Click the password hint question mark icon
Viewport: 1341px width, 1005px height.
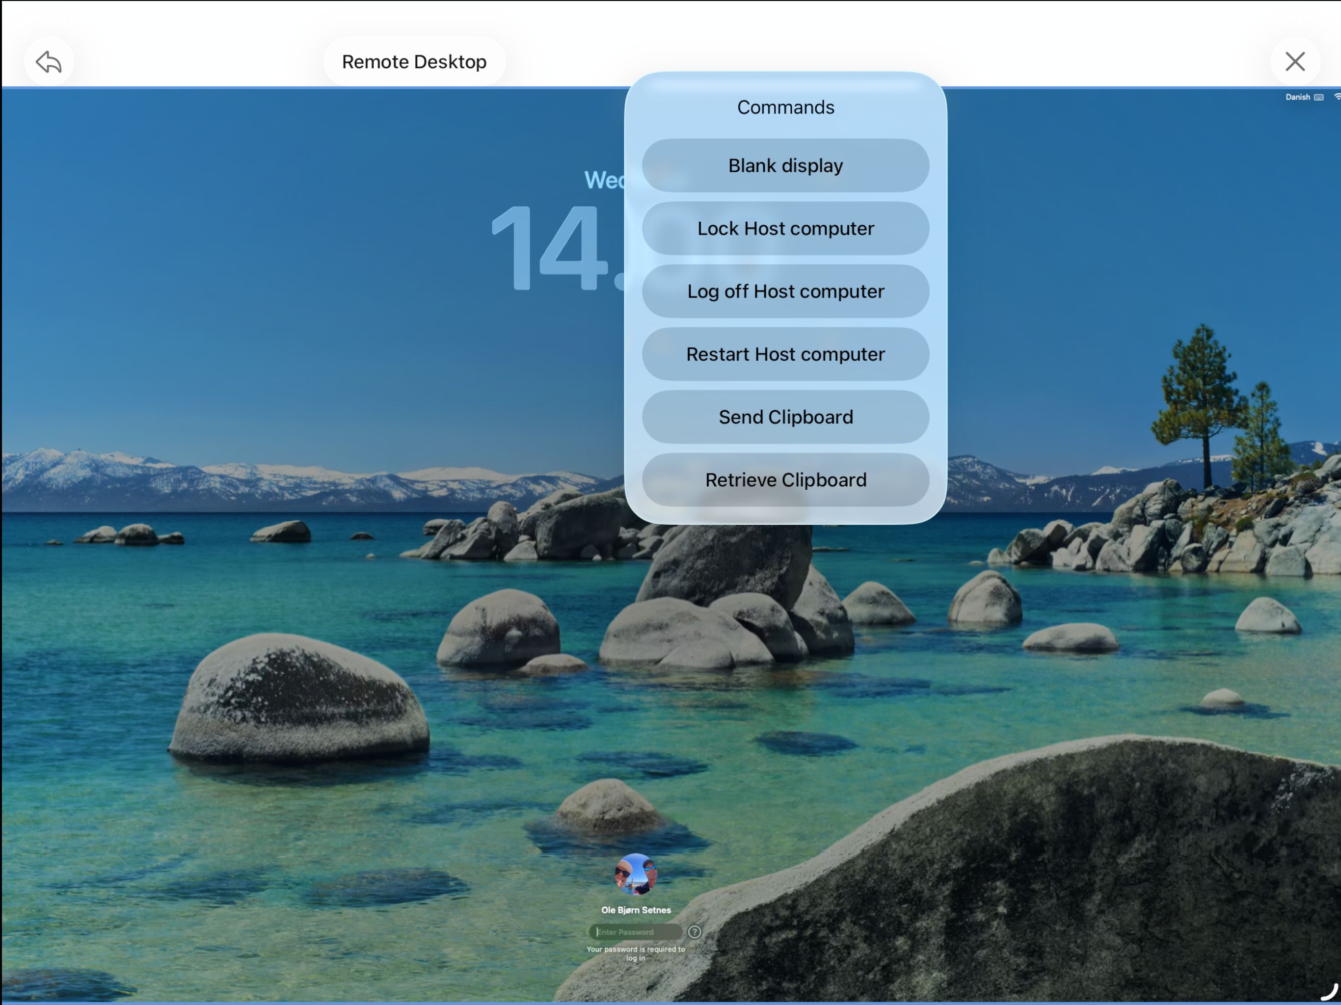695,932
